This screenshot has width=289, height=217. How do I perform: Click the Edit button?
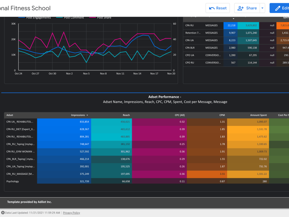pos(279,8)
